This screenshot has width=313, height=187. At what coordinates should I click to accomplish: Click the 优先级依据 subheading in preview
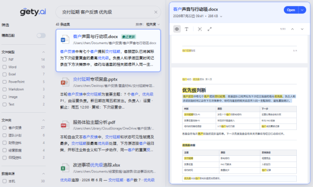point(189,145)
